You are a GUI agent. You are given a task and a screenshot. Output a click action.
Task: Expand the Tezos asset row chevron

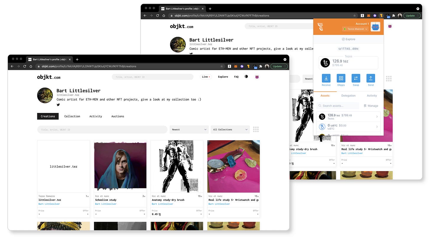tap(377, 117)
